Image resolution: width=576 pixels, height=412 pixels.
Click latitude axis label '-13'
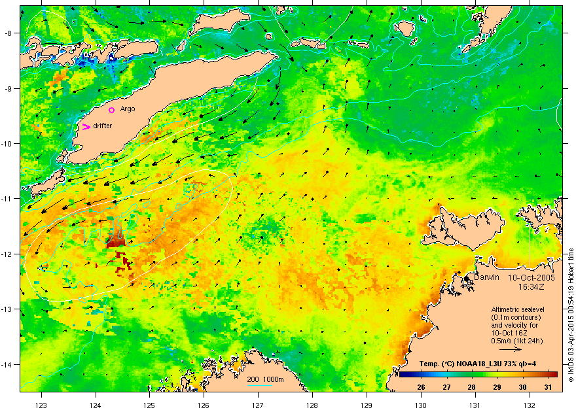7,309
